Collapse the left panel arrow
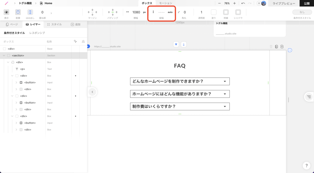 (x=92, y=92)
